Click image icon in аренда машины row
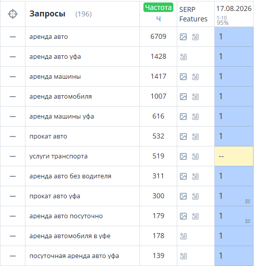This screenshot has width=254, height=266. [183, 77]
